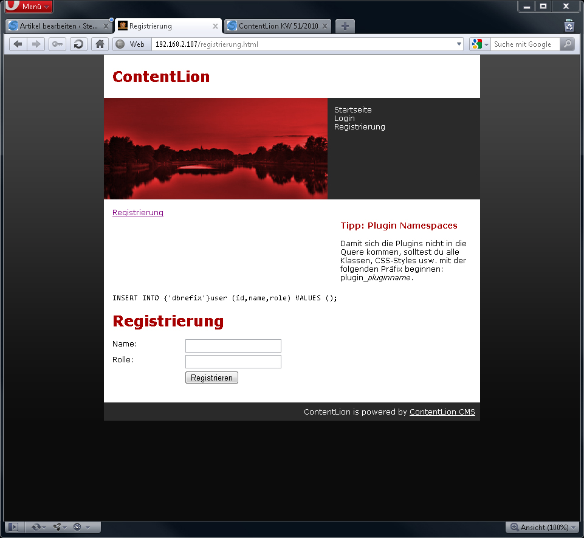This screenshot has height=538, width=584.
Task: Open the Registrierung link in the dark navigation
Action: pyautogui.click(x=359, y=127)
